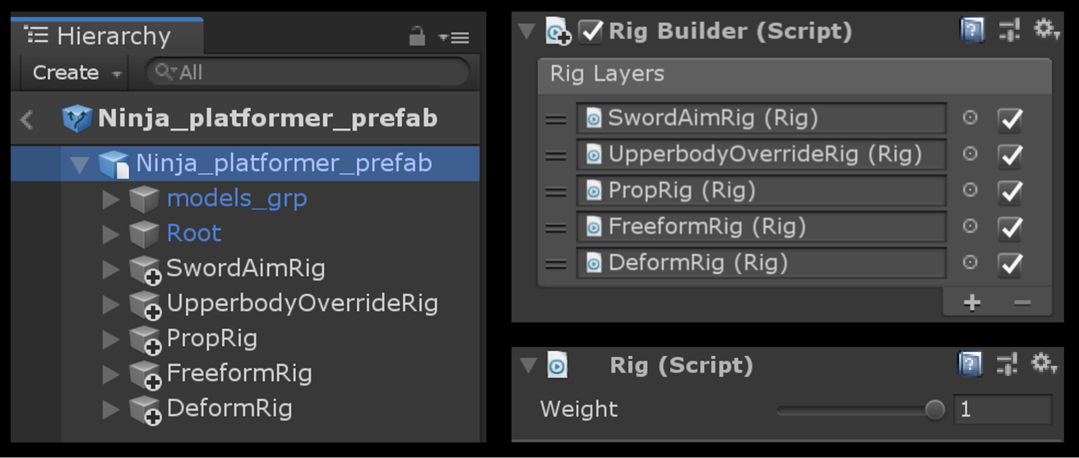The width and height of the screenshot is (1079, 458).
Task: Expand the SwordAimRig tree item
Action: coord(111,269)
